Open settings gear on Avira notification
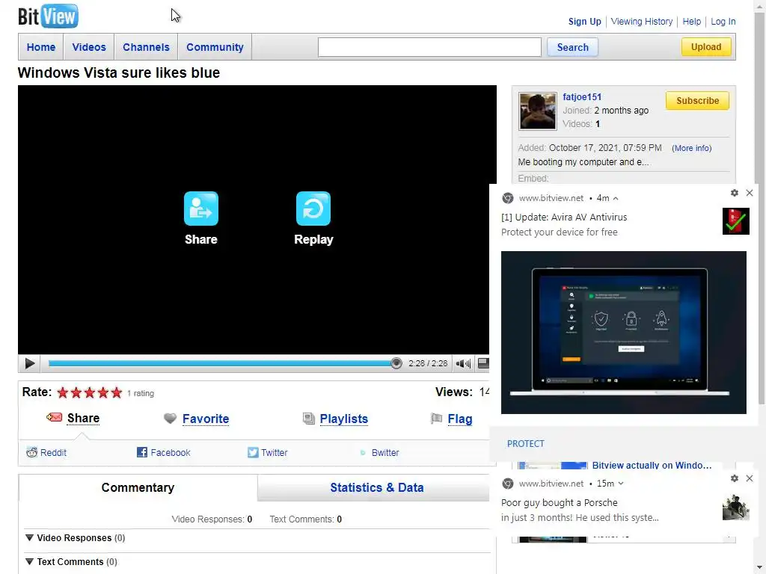Screen dimensions: 766x574 pyautogui.click(x=735, y=193)
